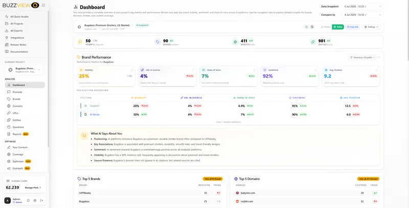
Task: Select the Dashboard nav item
Action: [25, 85]
